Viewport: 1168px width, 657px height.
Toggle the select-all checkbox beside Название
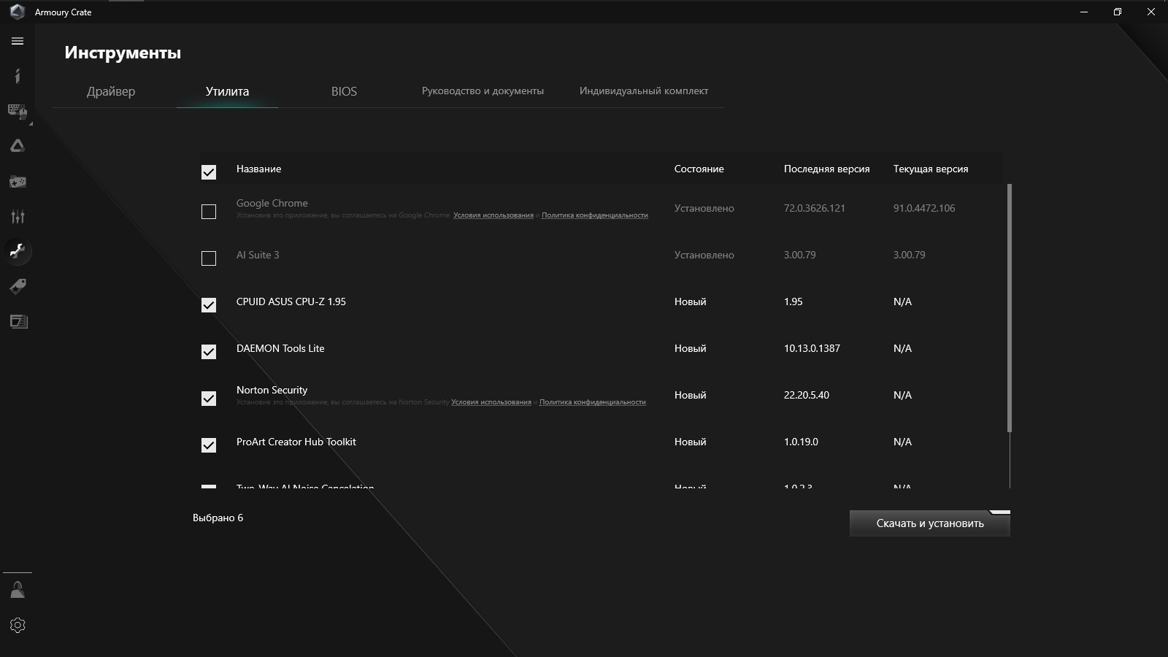coord(209,172)
